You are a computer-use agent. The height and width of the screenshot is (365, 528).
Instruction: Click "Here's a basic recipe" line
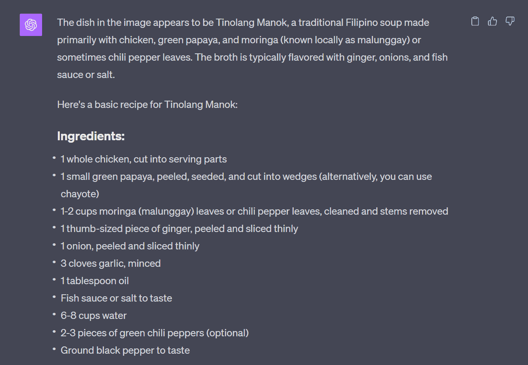[x=147, y=105]
